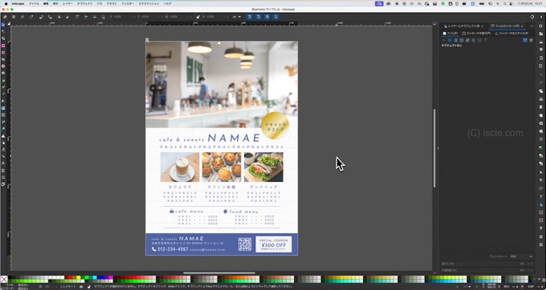Switch to フィル tab

pos(450,34)
